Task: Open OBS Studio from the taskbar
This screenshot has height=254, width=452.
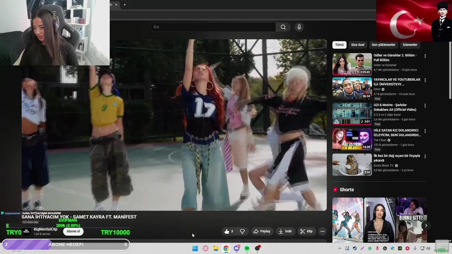Action: [x=257, y=248]
